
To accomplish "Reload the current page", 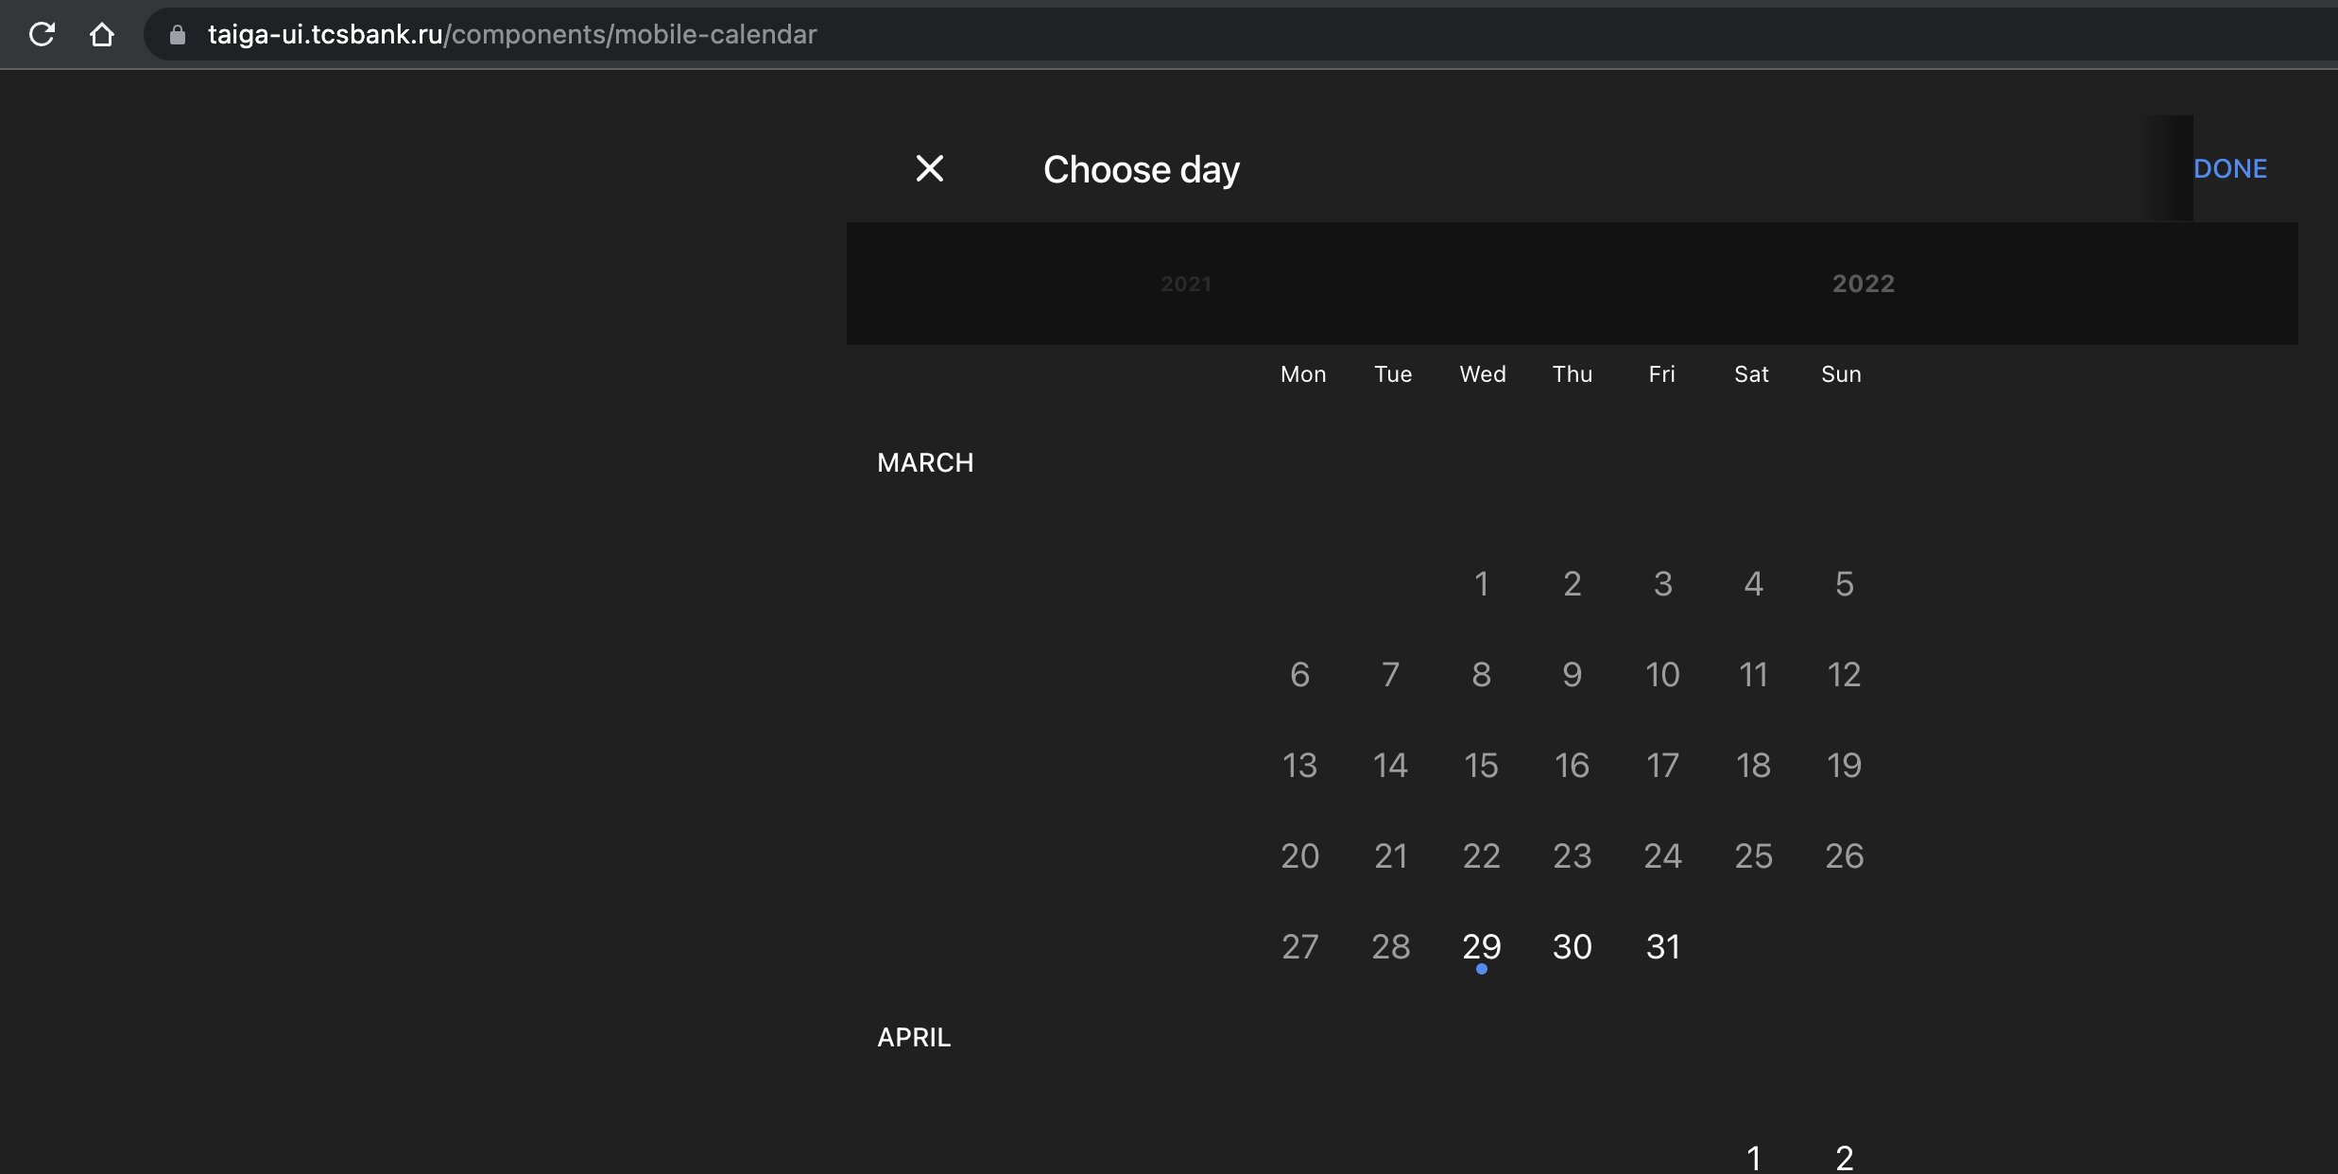I will pyautogui.click(x=42, y=34).
